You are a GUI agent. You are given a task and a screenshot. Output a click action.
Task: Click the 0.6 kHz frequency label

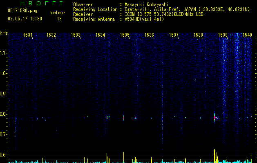tap(3, 155)
